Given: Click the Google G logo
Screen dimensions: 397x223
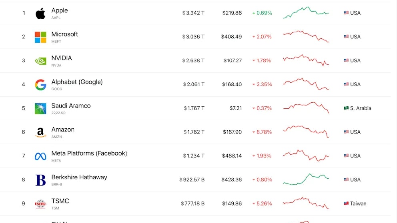Looking at the screenshot, I should click(x=40, y=85).
